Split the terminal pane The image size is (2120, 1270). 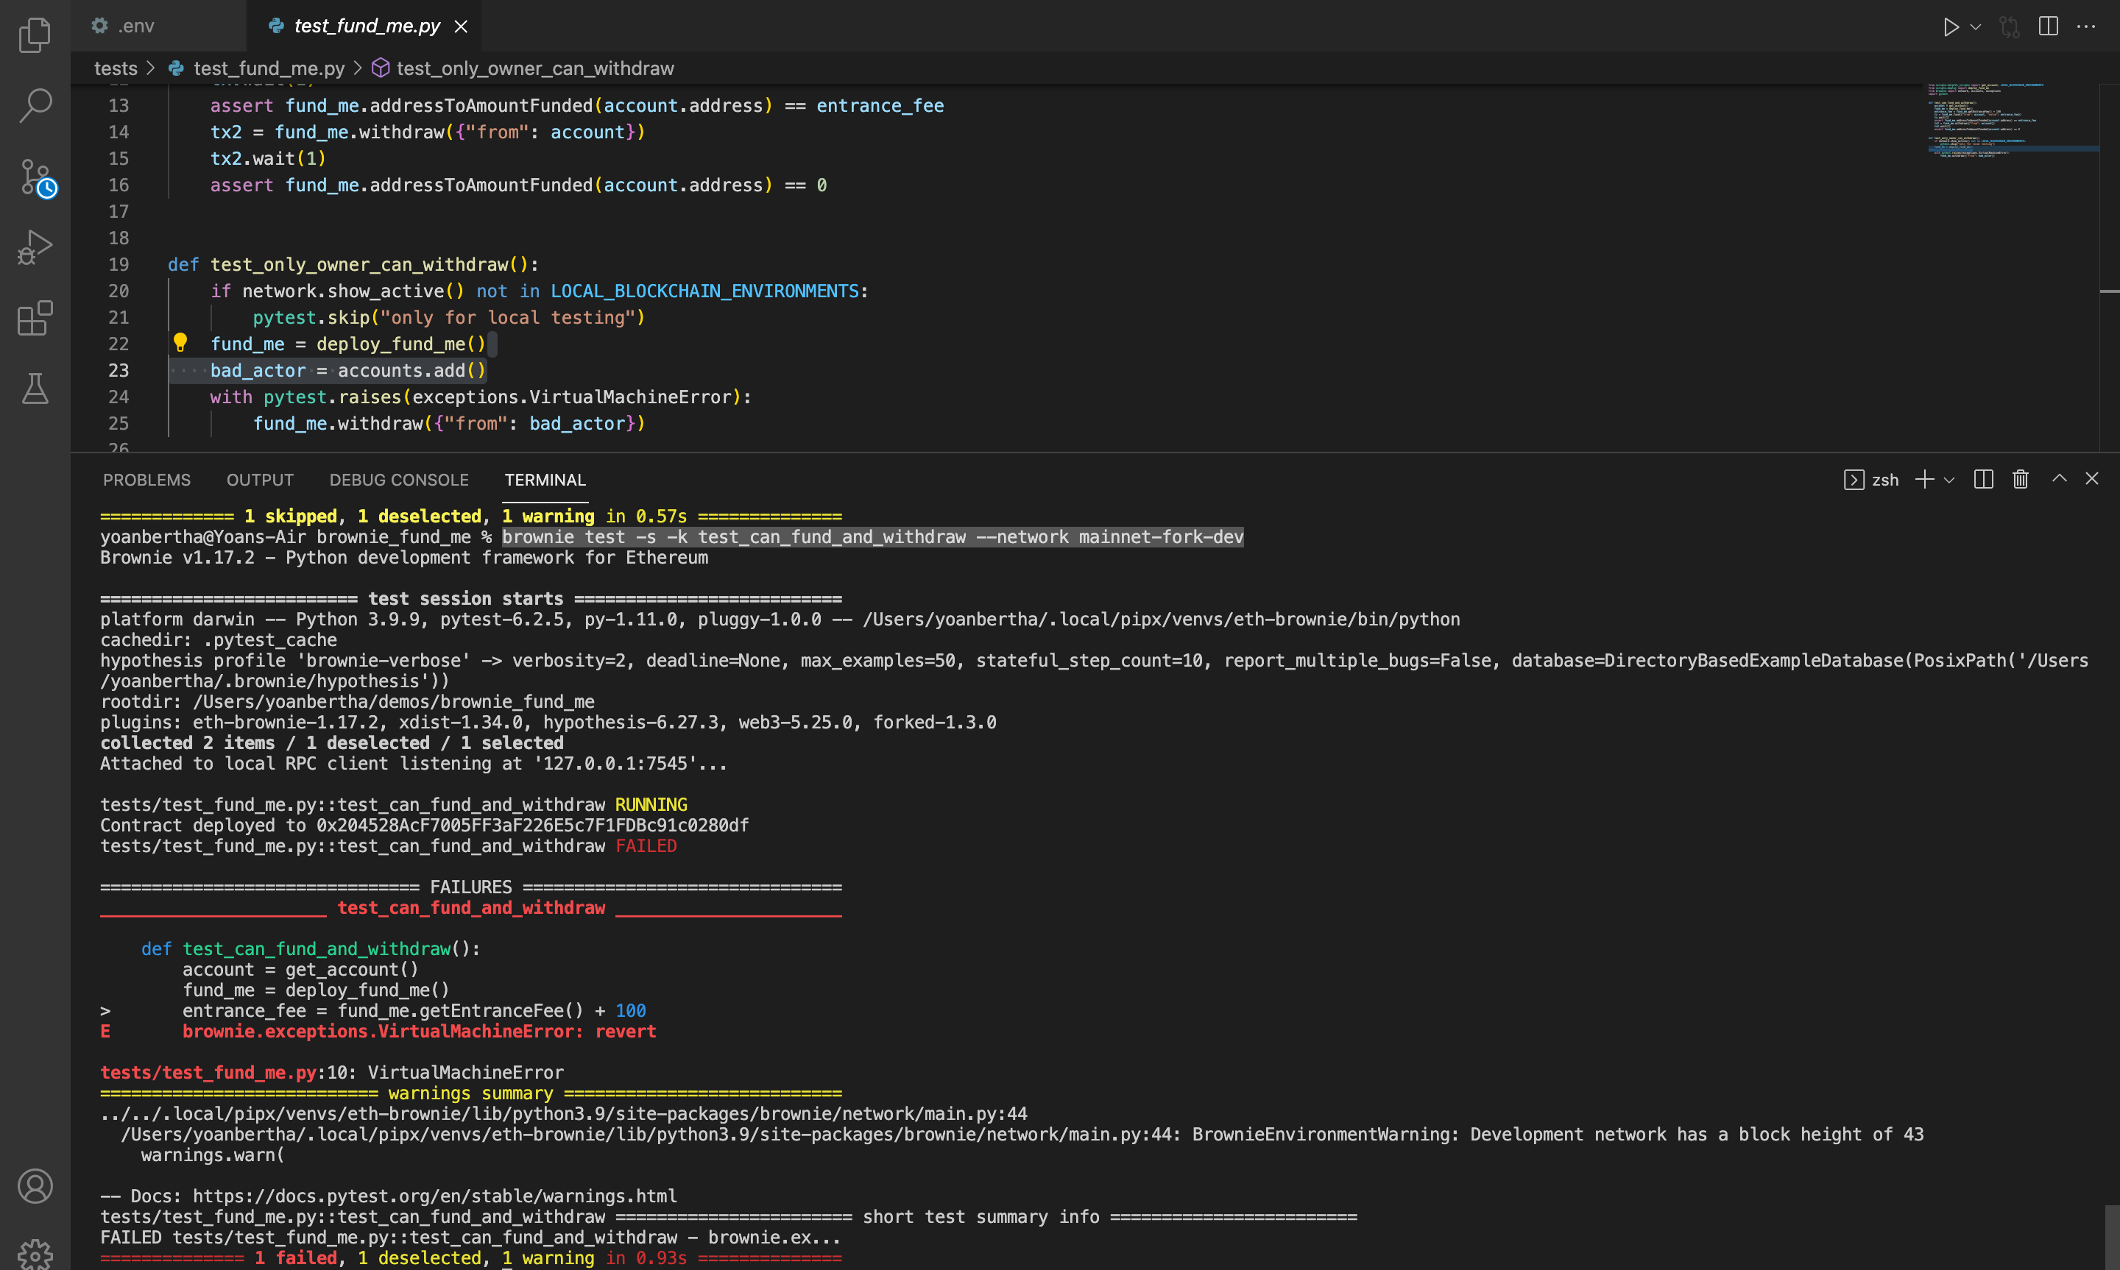[x=1983, y=479]
